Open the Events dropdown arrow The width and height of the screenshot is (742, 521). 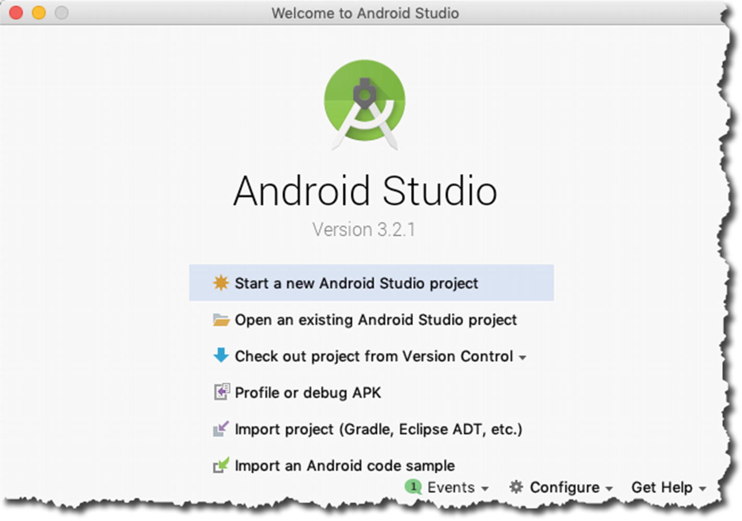click(x=485, y=489)
